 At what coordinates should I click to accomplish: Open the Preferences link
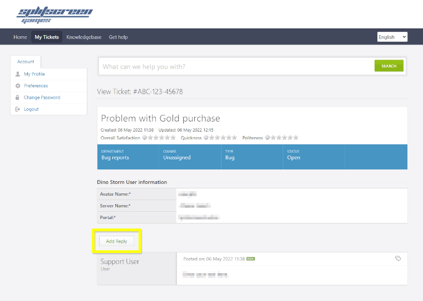coord(36,86)
